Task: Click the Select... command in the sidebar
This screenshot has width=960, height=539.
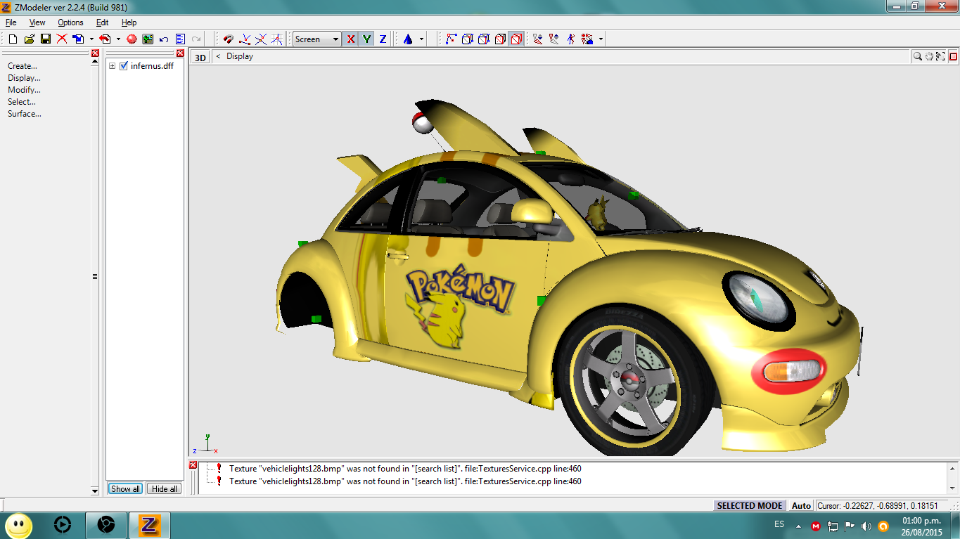Action: 21,101
